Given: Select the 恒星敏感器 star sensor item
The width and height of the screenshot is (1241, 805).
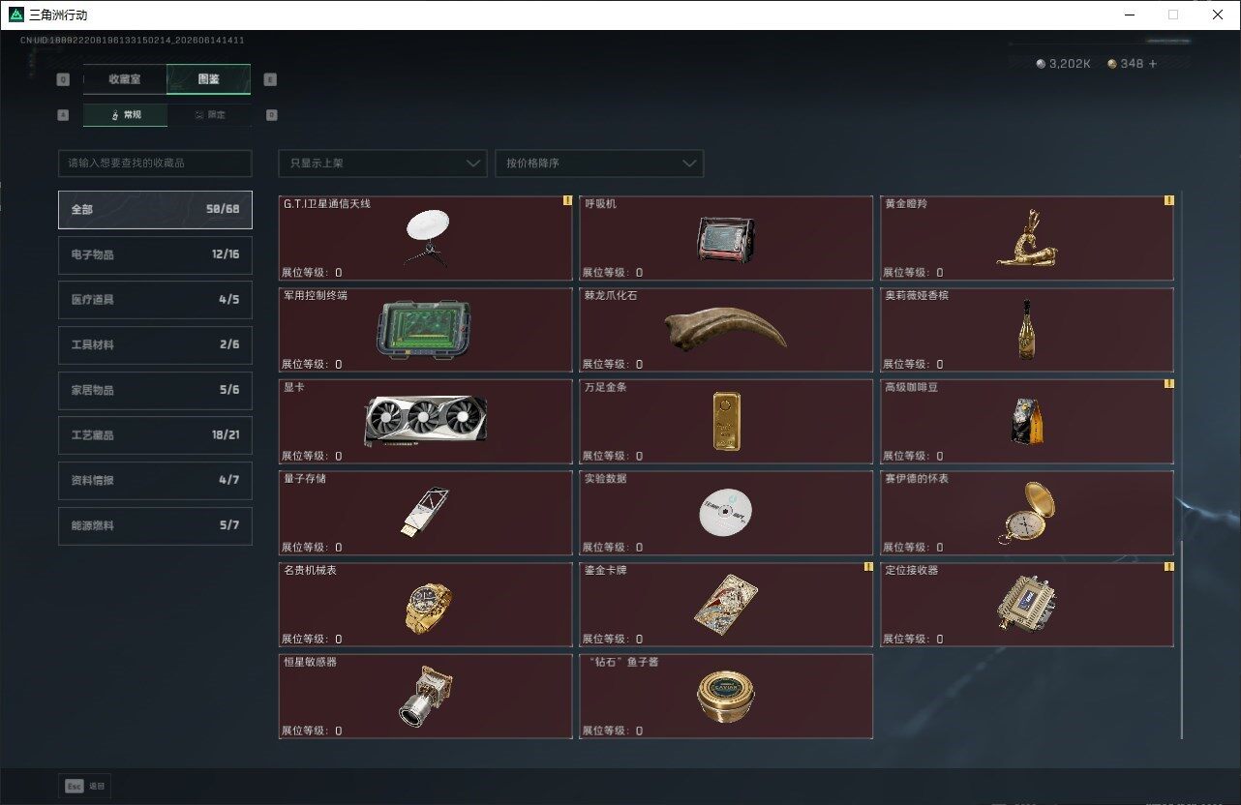Looking at the screenshot, I should coord(426,697).
